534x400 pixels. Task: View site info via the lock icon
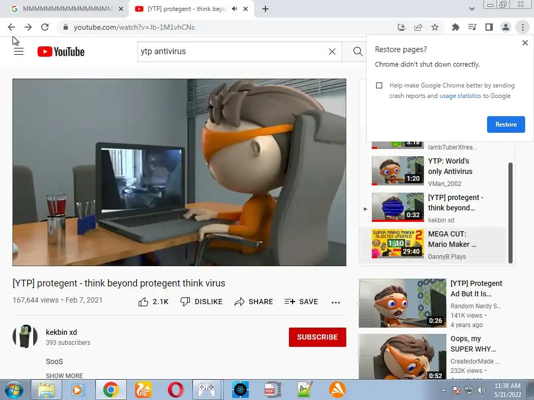(66, 27)
